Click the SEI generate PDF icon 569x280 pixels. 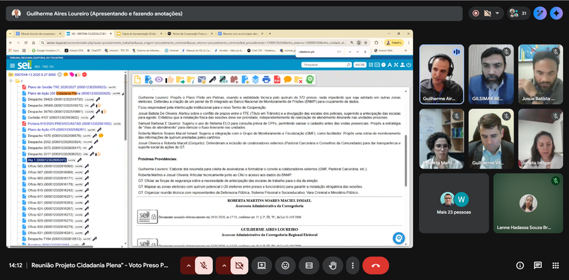[277, 79]
